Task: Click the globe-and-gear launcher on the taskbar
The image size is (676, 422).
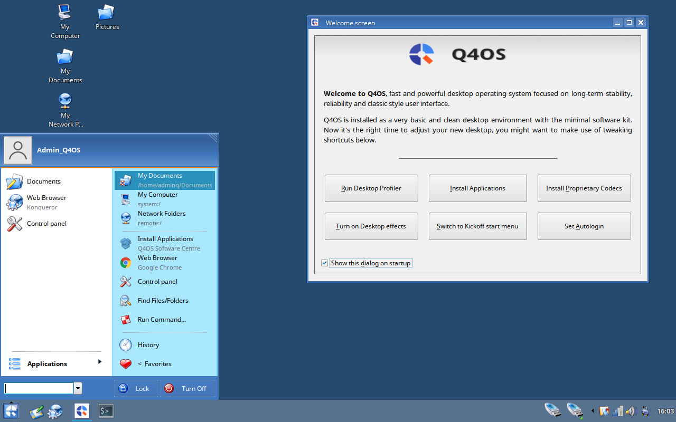Action: point(55,411)
